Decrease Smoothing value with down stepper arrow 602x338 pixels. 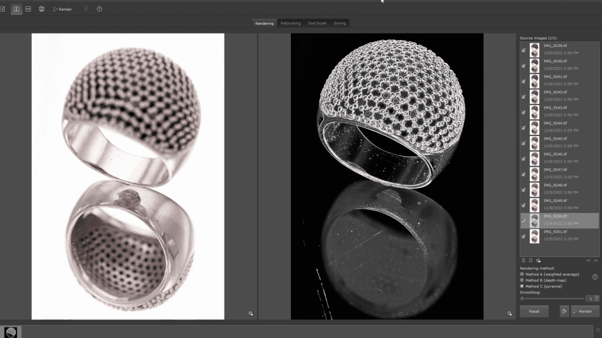pyautogui.click(x=597, y=300)
